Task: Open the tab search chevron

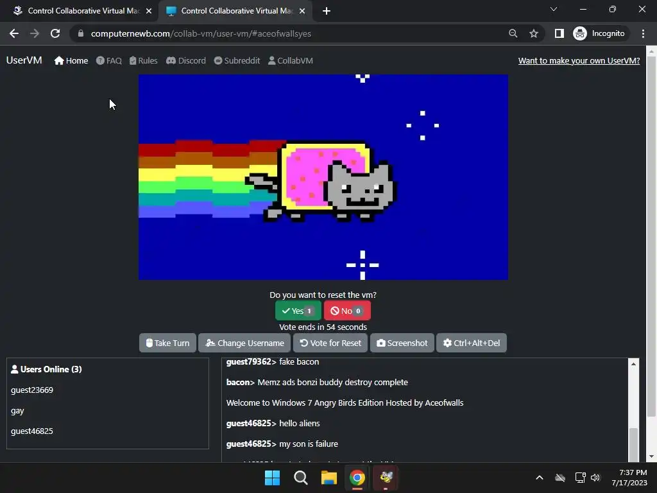Action: 554,9
